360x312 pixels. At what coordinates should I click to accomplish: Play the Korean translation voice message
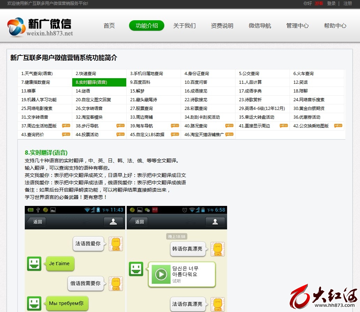[x=161, y=274]
